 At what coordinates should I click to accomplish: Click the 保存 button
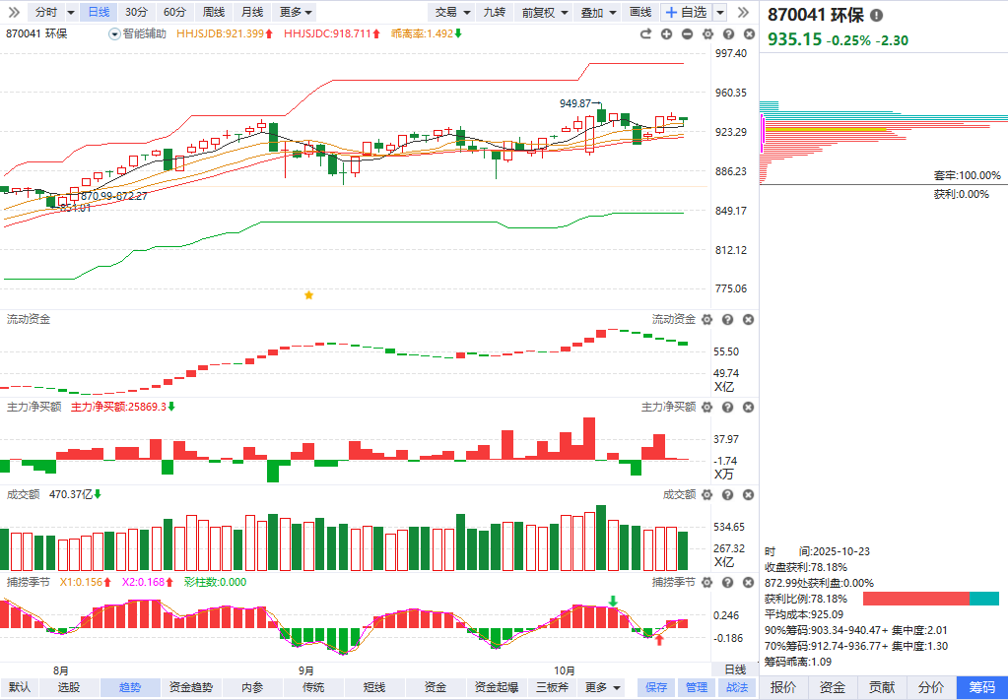[656, 687]
